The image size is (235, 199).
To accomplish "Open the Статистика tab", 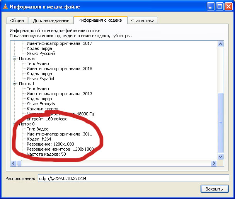I will tap(143, 21).
